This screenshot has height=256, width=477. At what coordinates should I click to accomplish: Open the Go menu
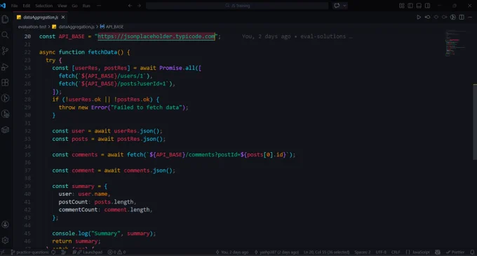pos(74,6)
